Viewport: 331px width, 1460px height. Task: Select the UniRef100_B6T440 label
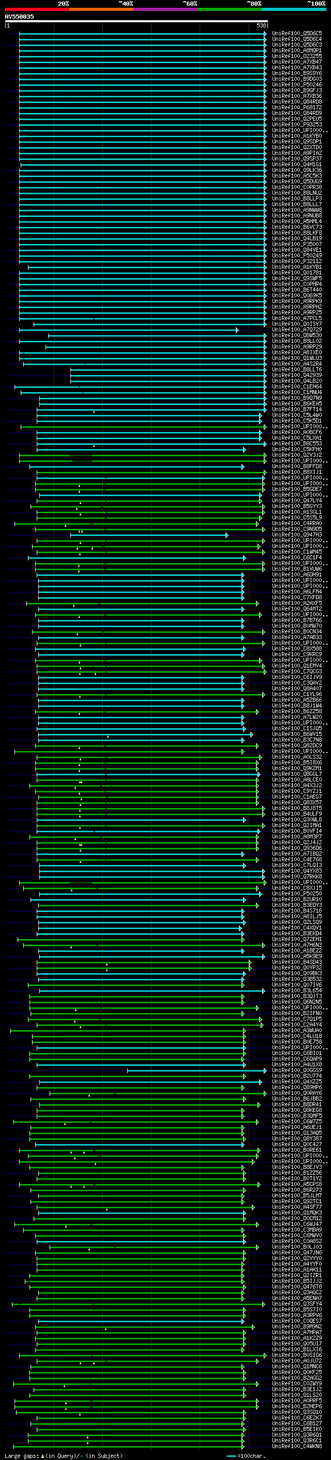coord(297,290)
